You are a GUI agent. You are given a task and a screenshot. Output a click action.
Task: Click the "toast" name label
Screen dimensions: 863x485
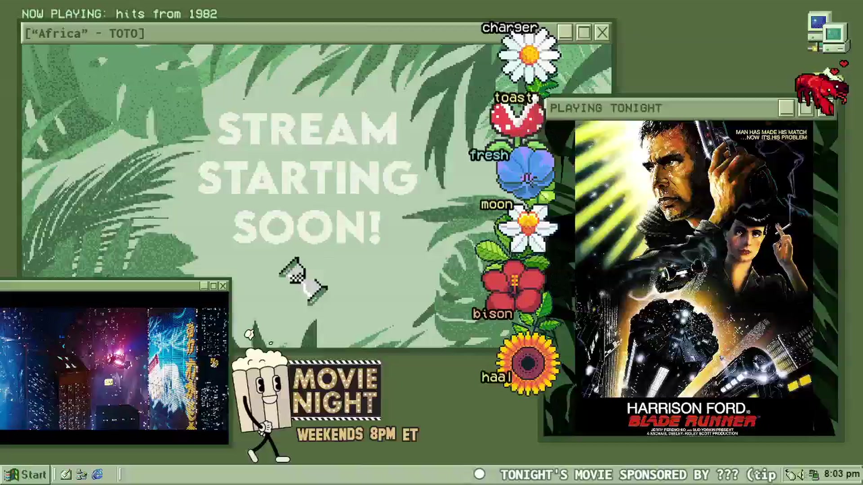point(513,97)
